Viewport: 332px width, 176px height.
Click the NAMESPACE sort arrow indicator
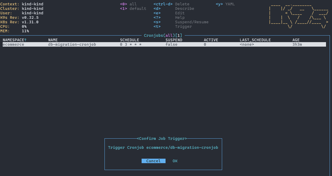pos(25,40)
